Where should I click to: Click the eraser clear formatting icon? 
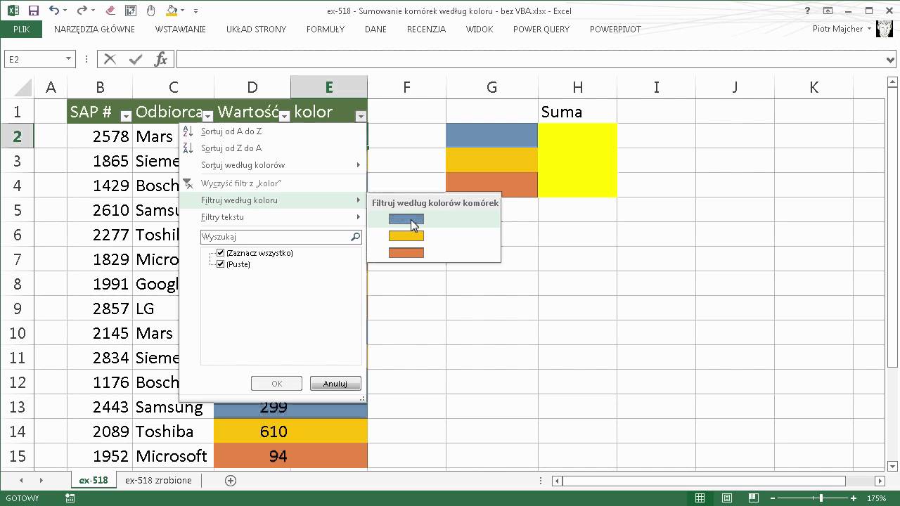point(109,11)
